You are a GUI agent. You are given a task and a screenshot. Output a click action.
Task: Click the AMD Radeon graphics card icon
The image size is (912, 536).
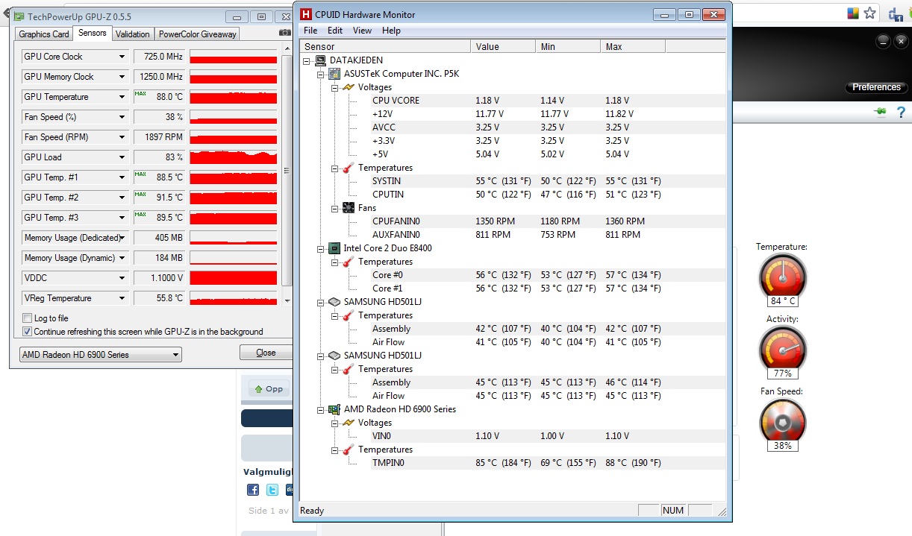coord(335,409)
